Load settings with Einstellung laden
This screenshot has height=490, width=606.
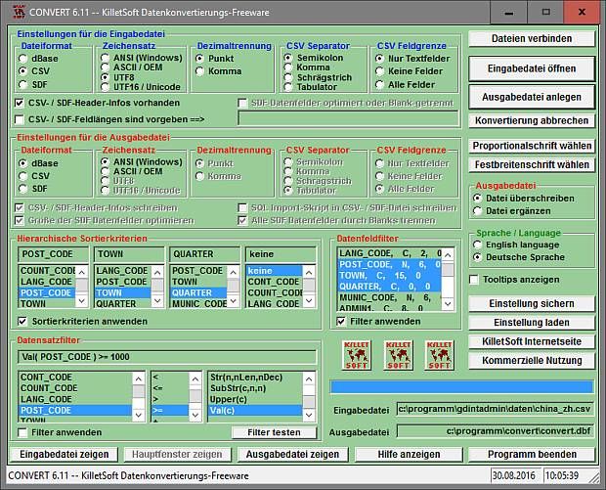click(x=532, y=323)
